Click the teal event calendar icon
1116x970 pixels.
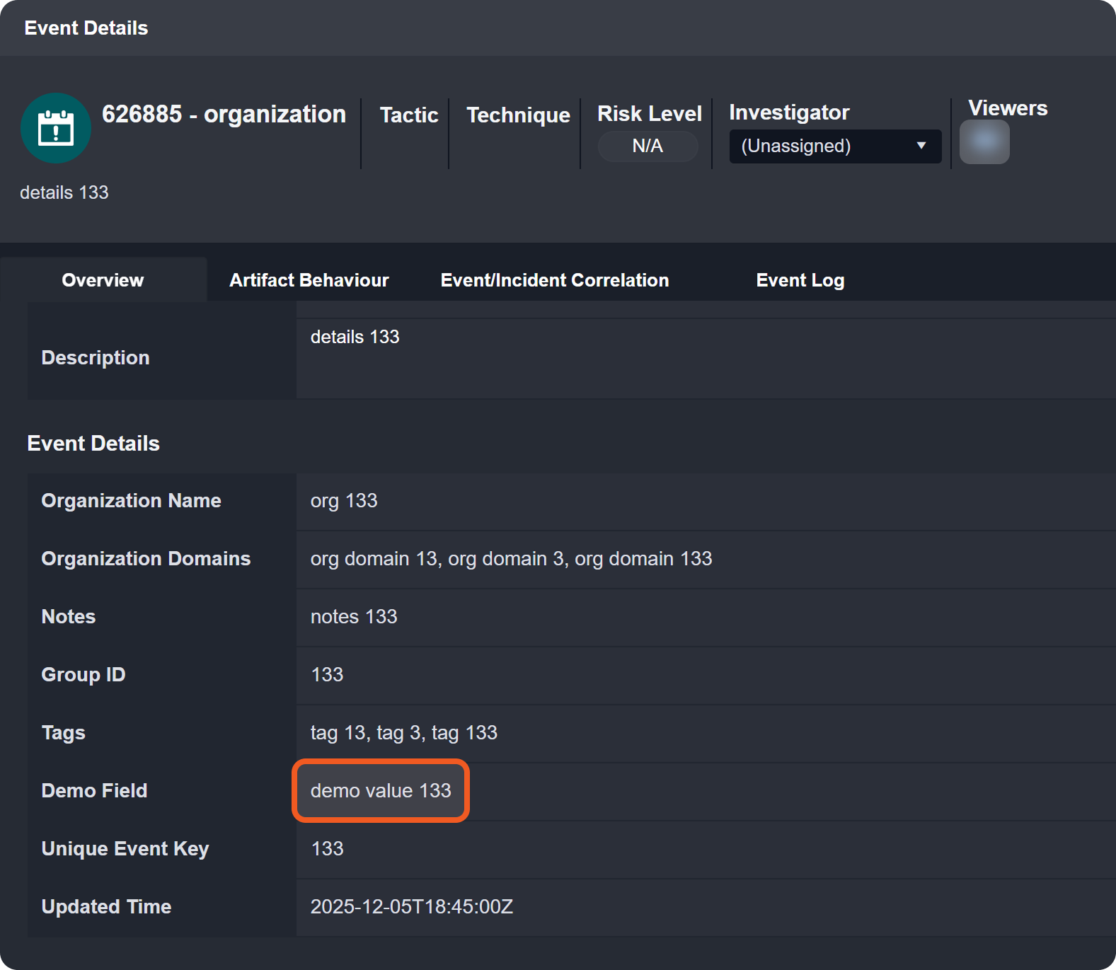click(x=56, y=128)
